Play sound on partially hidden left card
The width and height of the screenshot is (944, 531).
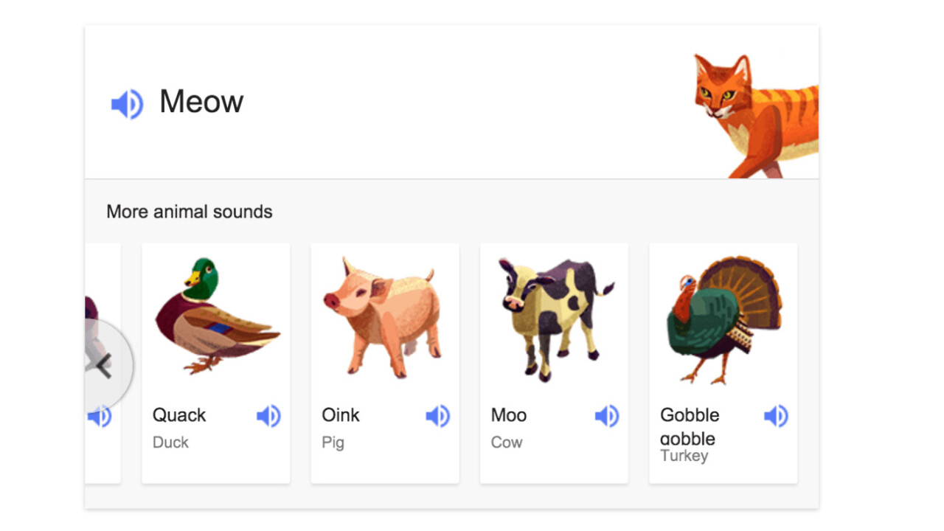[x=100, y=417]
